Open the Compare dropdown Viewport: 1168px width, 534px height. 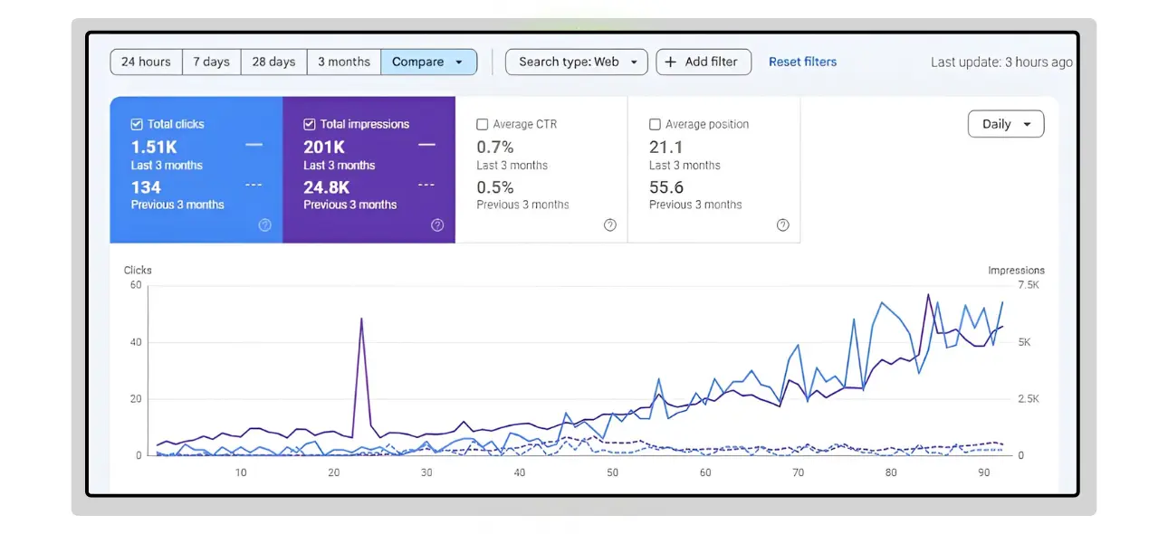click(429, 62)
